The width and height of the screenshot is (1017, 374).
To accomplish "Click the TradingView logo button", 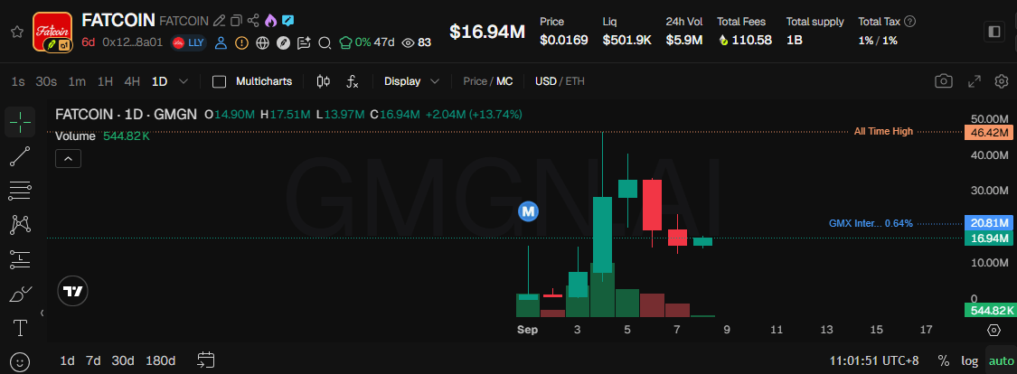I will [72, 291].
